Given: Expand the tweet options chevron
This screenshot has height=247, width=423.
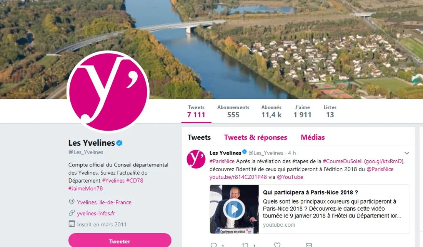Looking at the screenshot, I should pyautogui.click(x=406, y=153).
